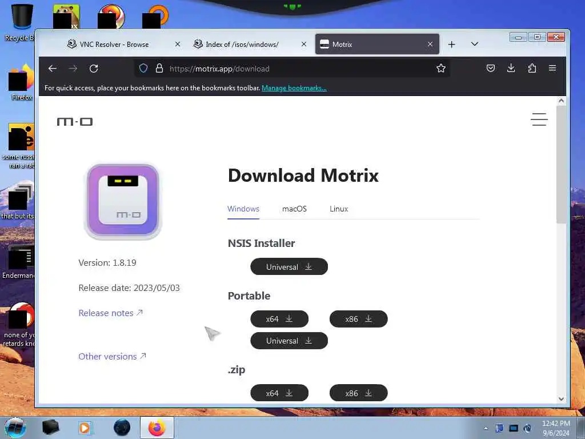
Task: Select the Windows platform tab
Action: tap(243, 209)
